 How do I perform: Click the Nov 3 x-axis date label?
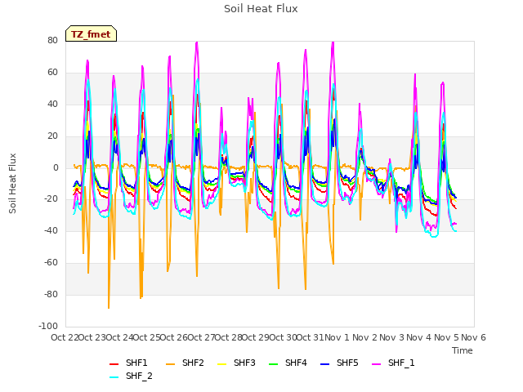click(x=392, y=337)
